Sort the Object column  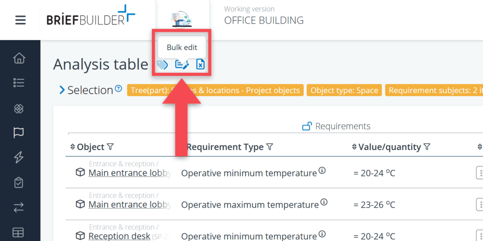(73, 147)
